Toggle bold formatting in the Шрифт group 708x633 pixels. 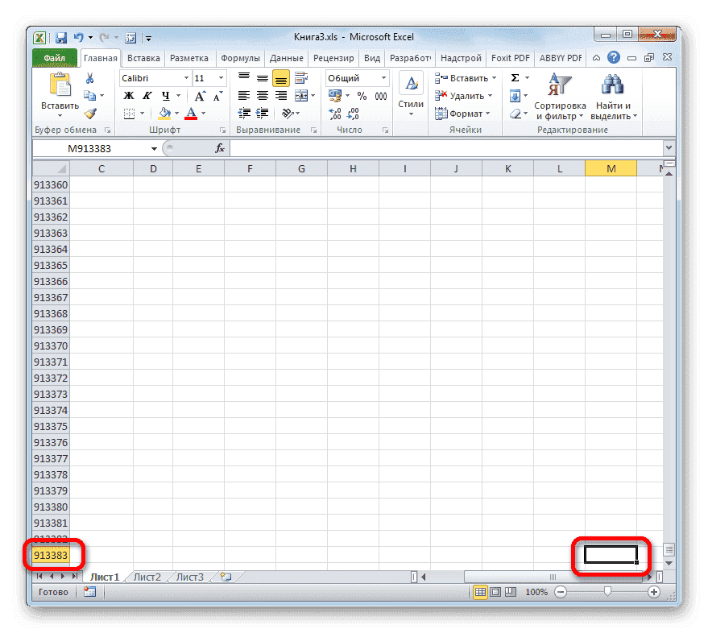point(128,95)
